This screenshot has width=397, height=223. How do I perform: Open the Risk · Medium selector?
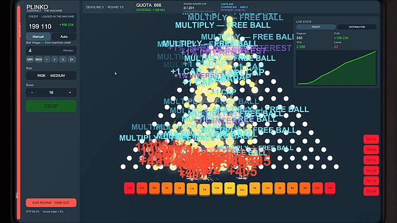coord(51,76)
